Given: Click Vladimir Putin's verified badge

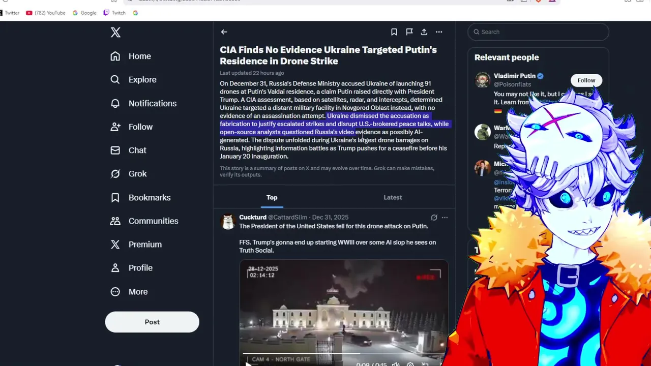Looking at the screenshot, I should pos(541,76).
